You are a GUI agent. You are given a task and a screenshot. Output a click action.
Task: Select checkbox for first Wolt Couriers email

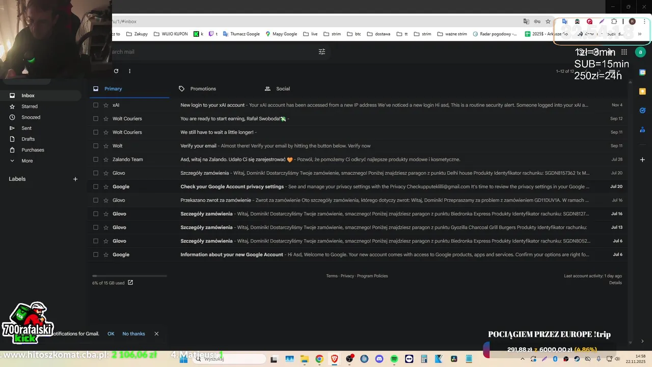click(x=95, y=119)
